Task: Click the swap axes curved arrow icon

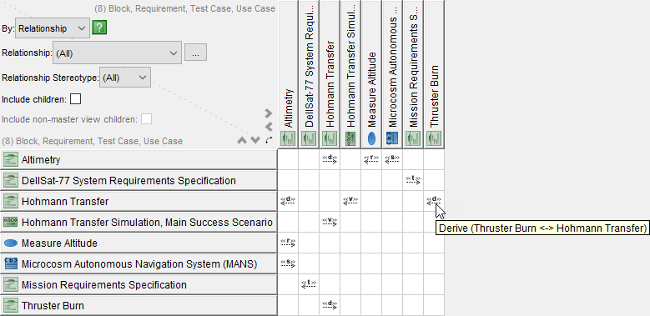Action: coord(269,140)
